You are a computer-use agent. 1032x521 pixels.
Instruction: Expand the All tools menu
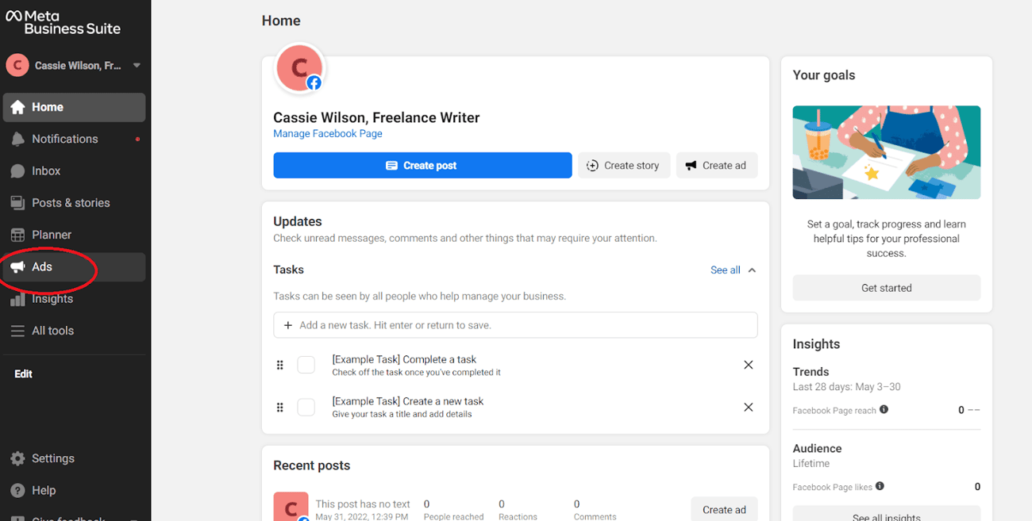(x=52, y=331)
